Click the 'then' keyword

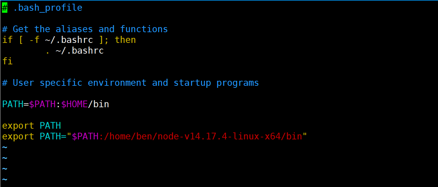coord(125,40)
